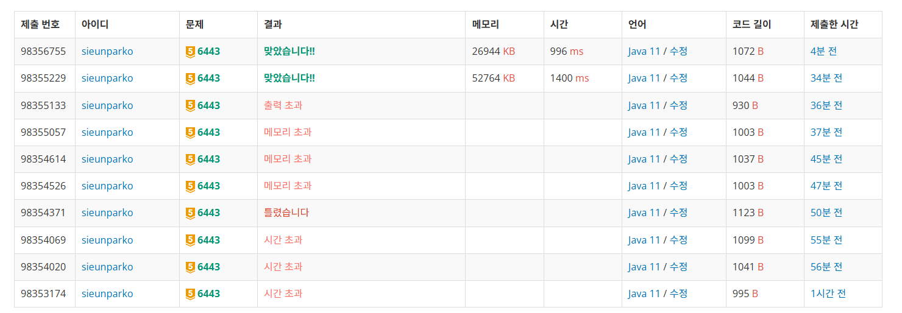The height and width of the screenshot is (313, 902).
Task: Click tier badge icon in row 98354614
Action: (190, 159)
